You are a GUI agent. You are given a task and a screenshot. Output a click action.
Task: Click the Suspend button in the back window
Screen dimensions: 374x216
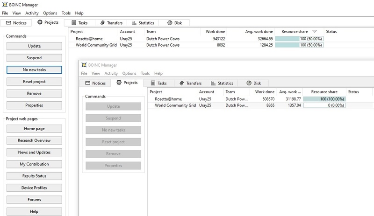pos(34,58)
